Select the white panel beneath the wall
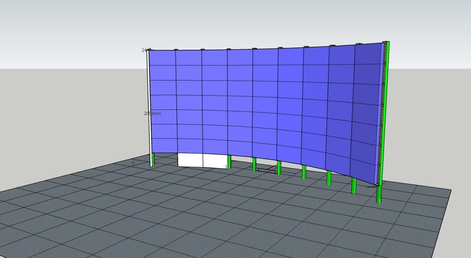The image size is (471, 258). point(203,160)
